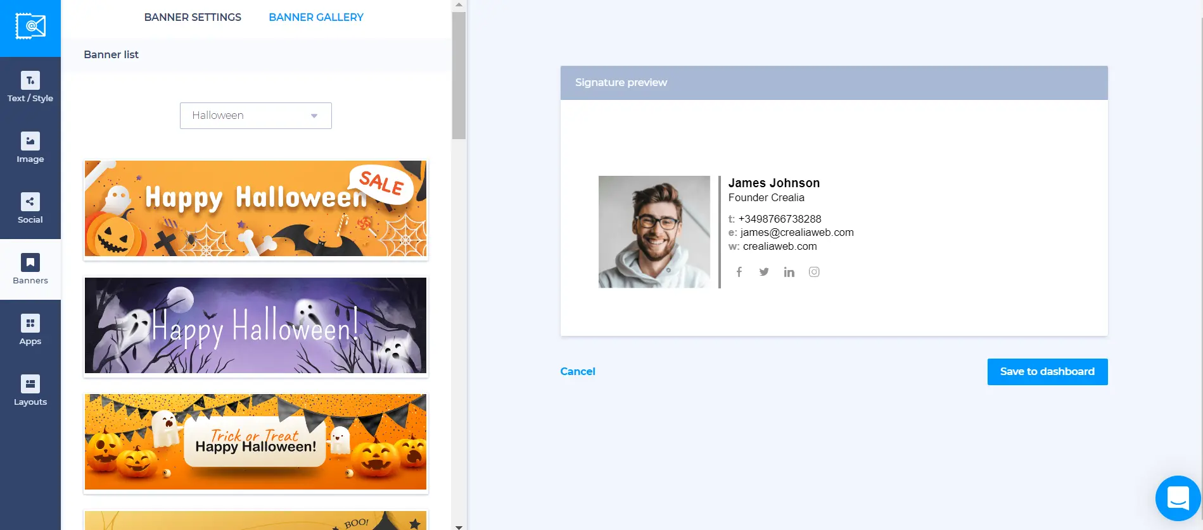Click Save to dashboard button
The width and height of the screenshot is (1203, 530).
click(1047, 372)
